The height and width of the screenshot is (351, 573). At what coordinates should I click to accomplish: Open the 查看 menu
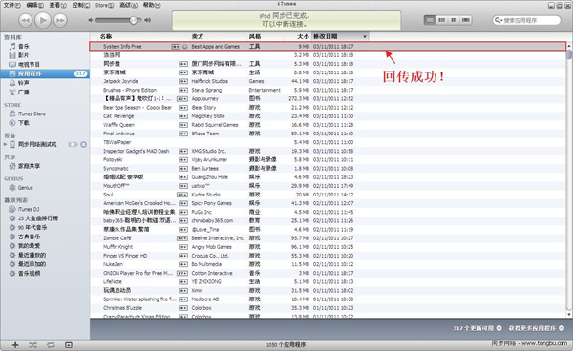coord(57,5)
